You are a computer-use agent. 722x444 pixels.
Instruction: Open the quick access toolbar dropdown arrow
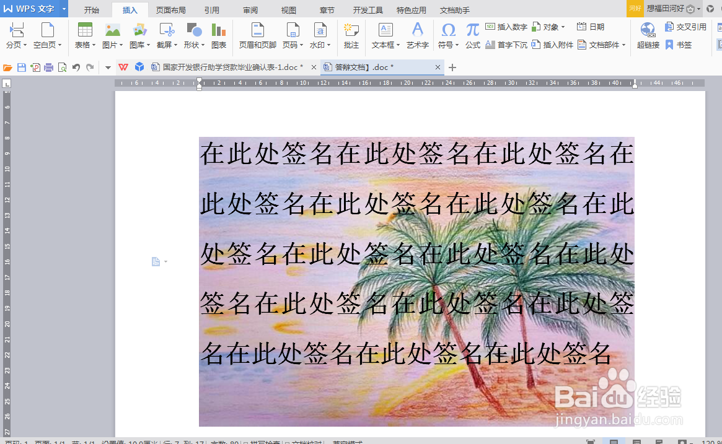click(108, 67)
